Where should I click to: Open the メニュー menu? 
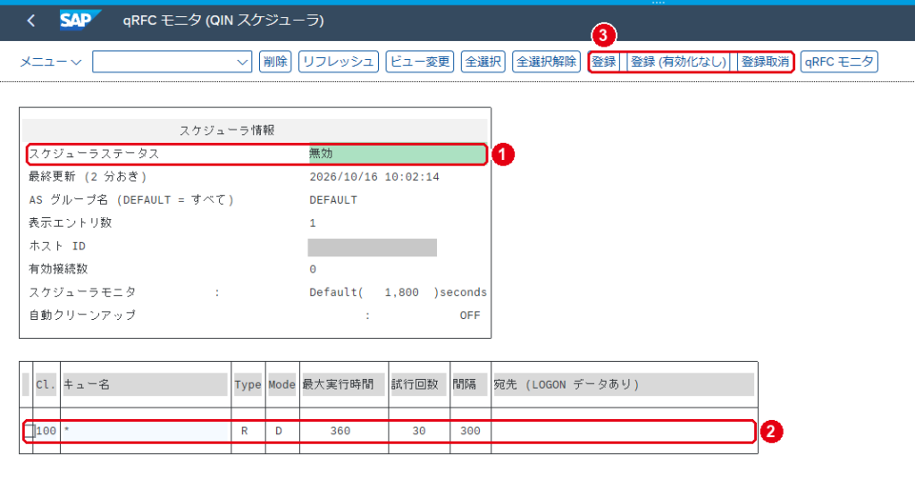[x=50, y=62]
